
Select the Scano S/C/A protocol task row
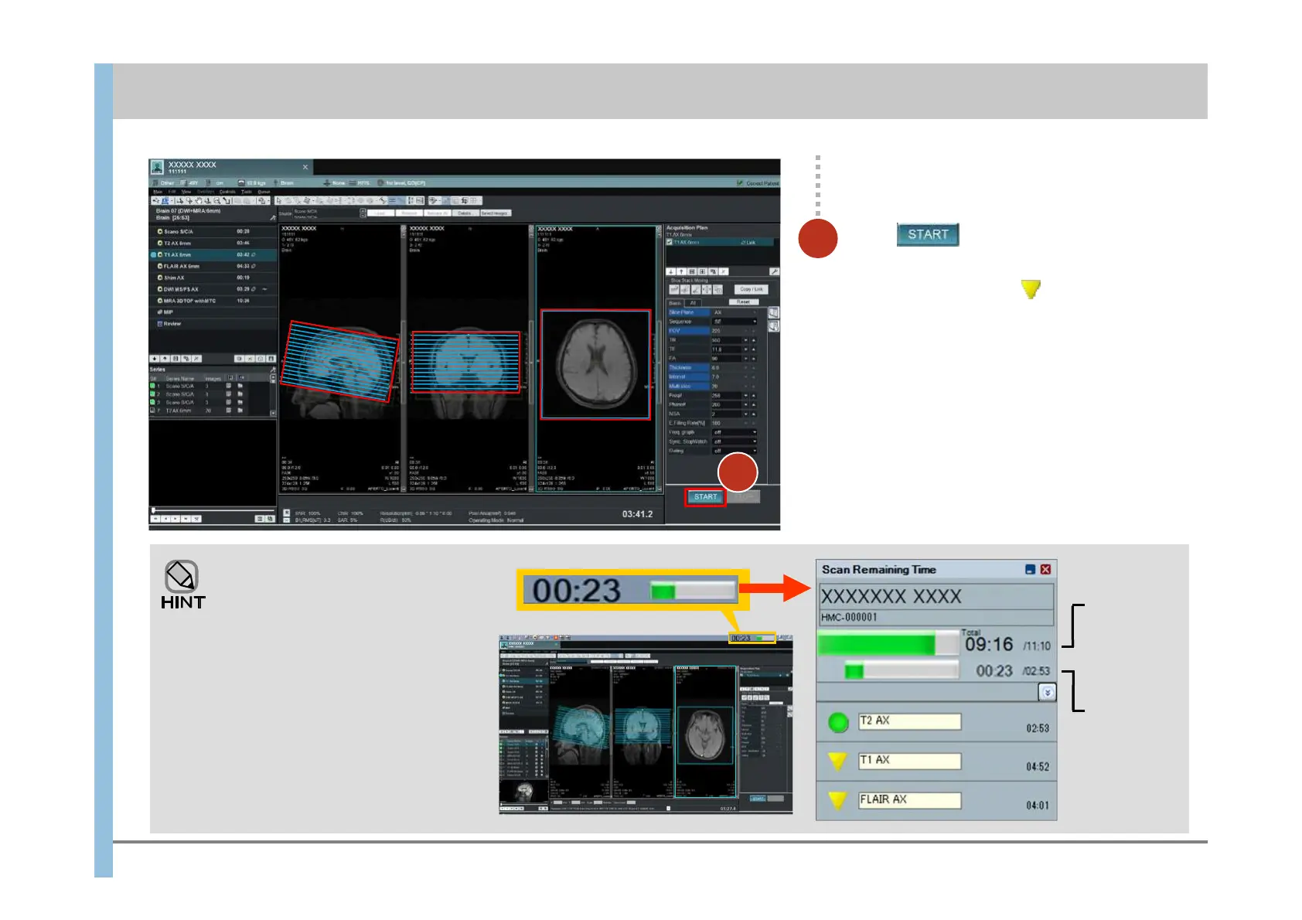[x=213, y=231]
